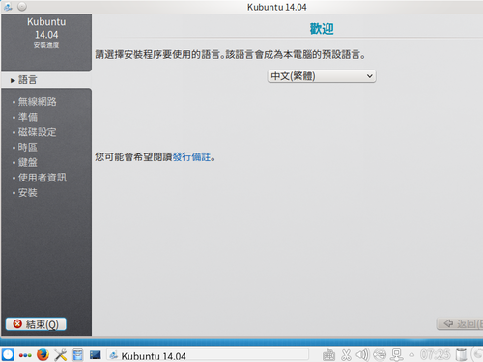483x362 pixels.
Task: Launch Firefox from the panel
Action: [43, 355]
